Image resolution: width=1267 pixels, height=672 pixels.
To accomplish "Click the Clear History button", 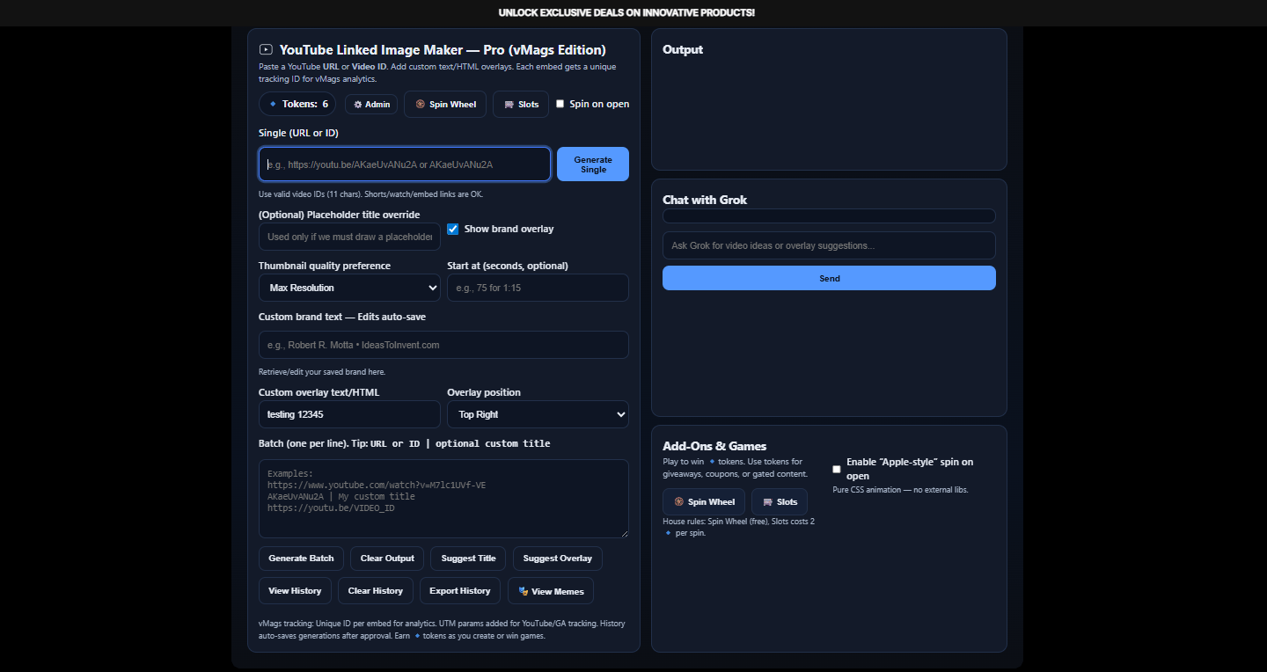I will 376,591.
